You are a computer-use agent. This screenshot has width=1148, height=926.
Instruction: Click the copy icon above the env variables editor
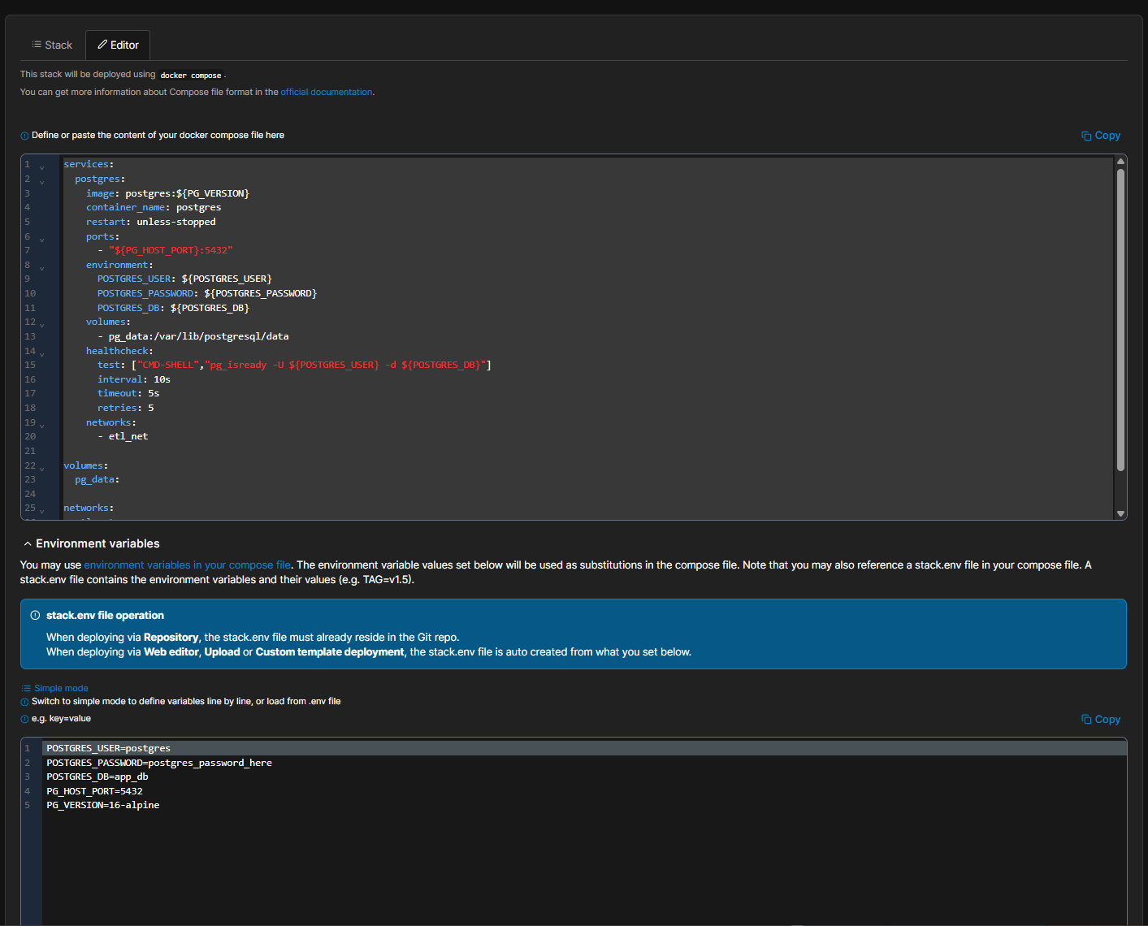point(1085,720)
